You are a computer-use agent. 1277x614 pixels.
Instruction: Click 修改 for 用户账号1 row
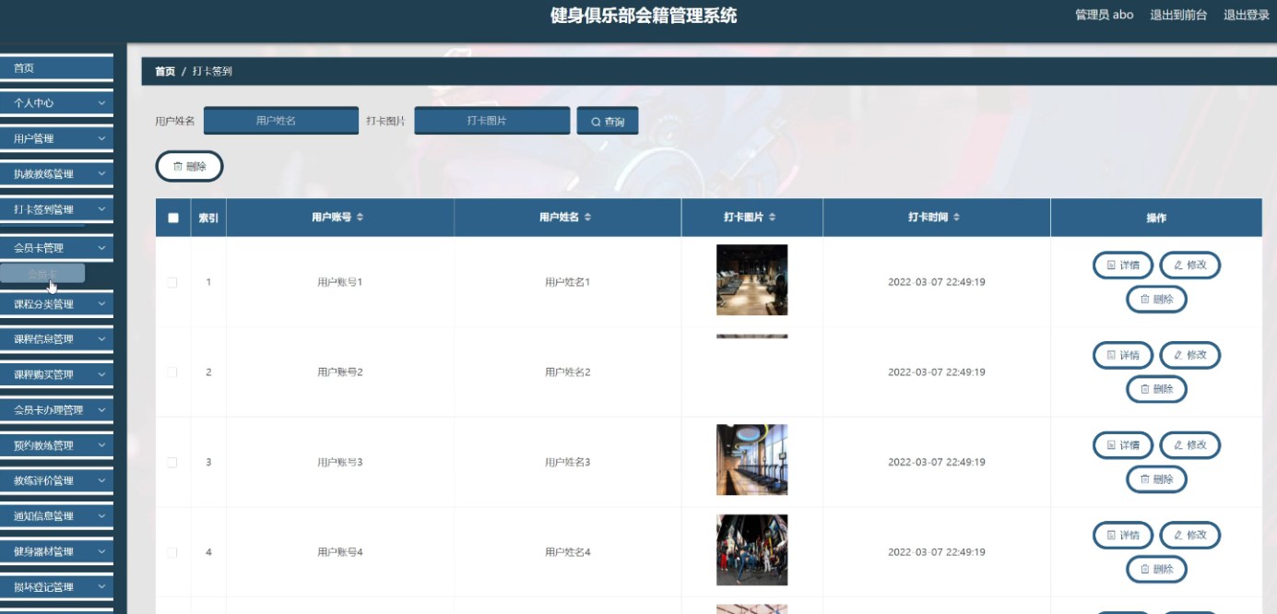pos(1190,266)
